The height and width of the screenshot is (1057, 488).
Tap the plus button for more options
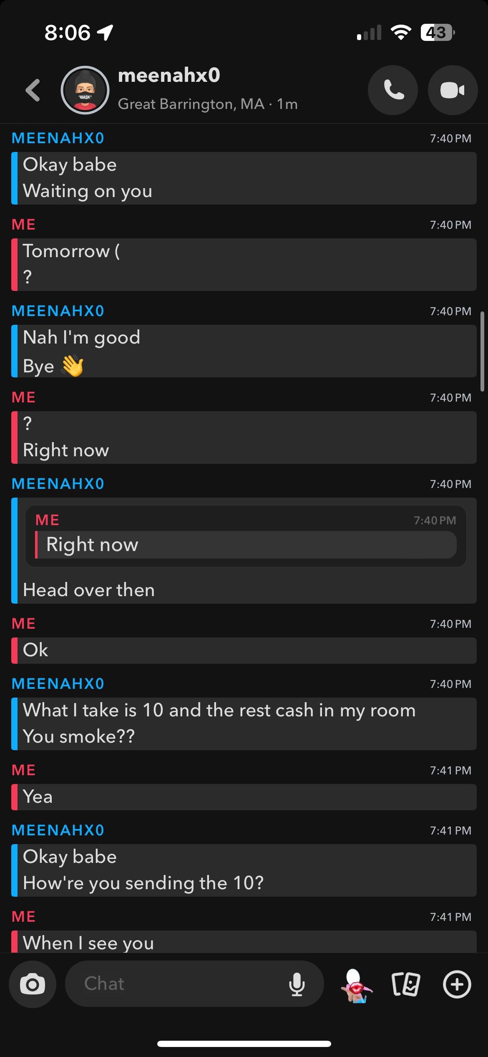click(457, 984)
